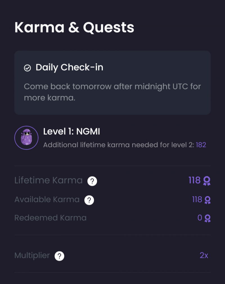Open the Available Karma help tooltip icon
This screenshot has height=284, width=225.
click(x=89, y=200)
